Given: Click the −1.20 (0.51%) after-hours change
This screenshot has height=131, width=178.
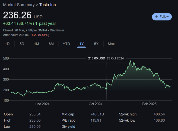Looking at the screenshot, I should [x=39, y=35].
